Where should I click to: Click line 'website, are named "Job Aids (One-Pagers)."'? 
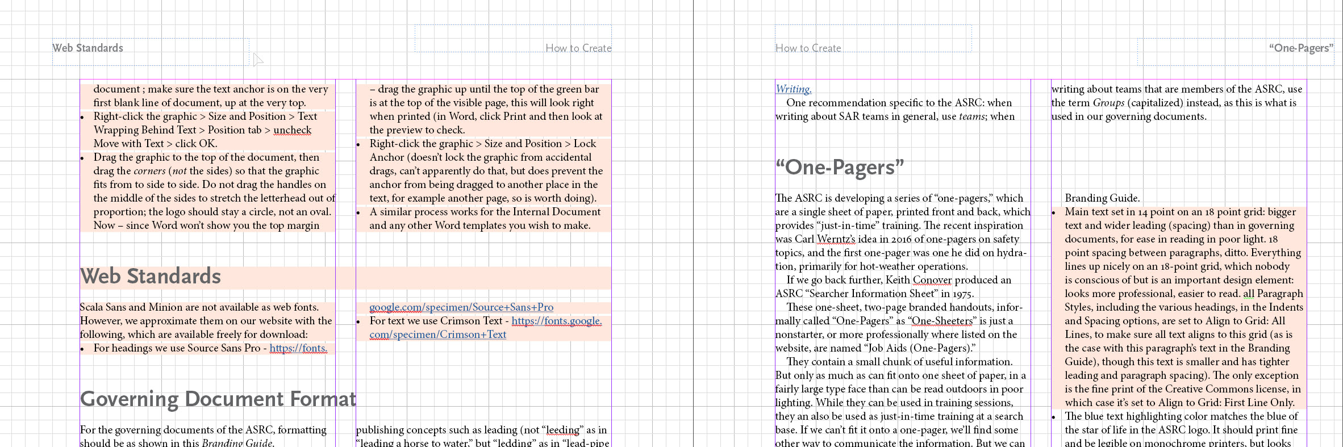click(x=875, y=348)
